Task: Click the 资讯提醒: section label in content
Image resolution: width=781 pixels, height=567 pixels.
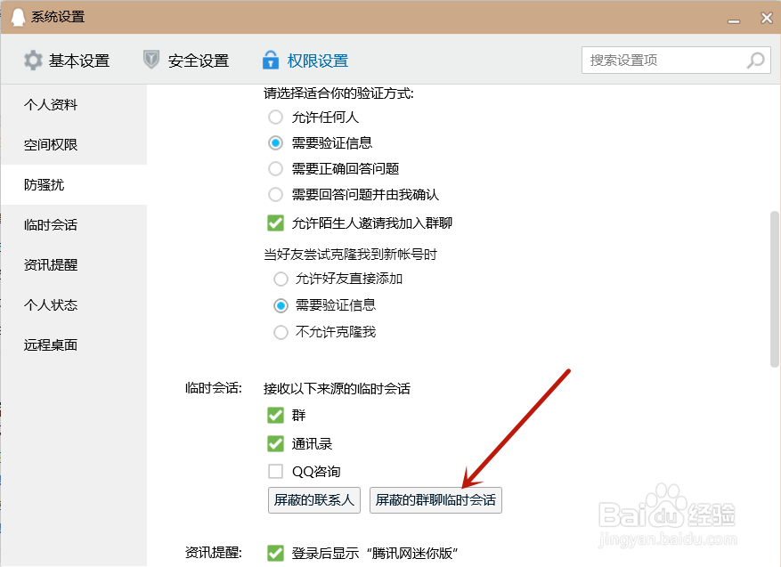Action: coord(213,553)
